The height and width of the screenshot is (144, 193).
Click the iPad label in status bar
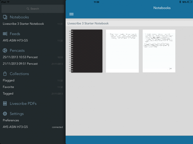pyautogui.click(x=3, y=2)
